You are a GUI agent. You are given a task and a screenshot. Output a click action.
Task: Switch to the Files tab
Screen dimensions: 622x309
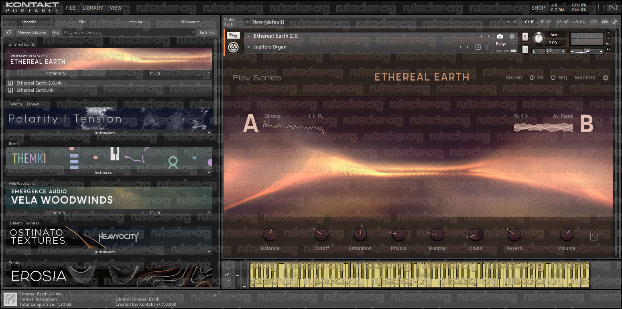tap(83, 22)
